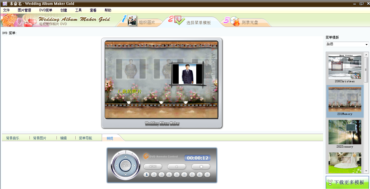Click the third white cup navigation icon
Viewport: 370px width, 189px height.
[186, 102]
